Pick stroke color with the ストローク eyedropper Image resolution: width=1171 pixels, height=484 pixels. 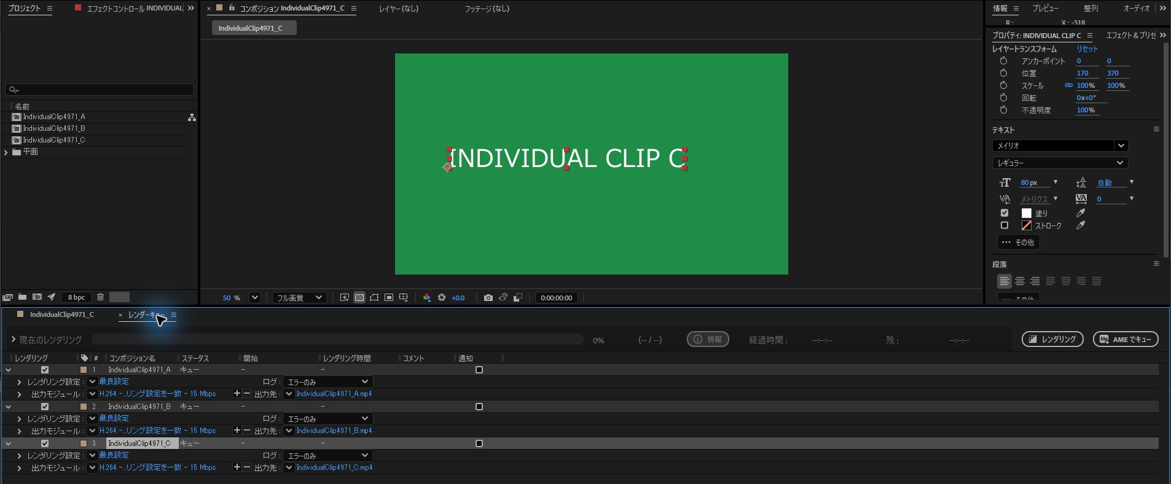[x=1081, y=225]
